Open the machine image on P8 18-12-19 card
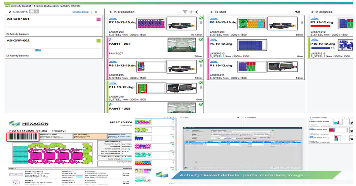The height and width of the screenshot is (186, 356). [283, 23]
